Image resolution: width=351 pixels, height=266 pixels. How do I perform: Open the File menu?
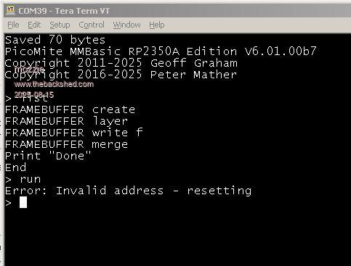13,25
